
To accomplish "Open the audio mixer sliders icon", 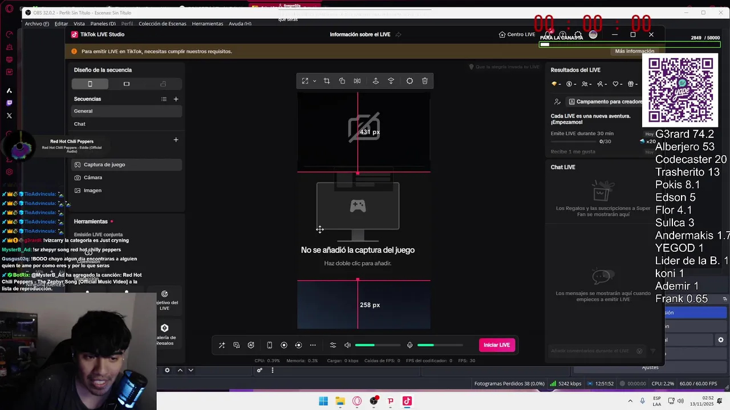I will click(x=333, y=345).
